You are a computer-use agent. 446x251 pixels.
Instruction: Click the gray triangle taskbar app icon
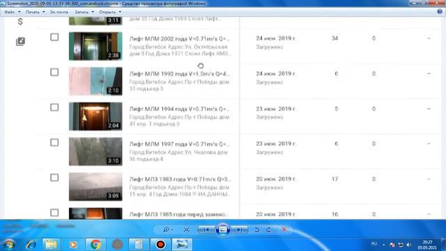tap(117, 245)
